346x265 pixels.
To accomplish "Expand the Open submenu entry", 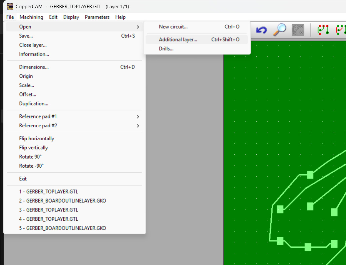I will click(x=75, y=27).
